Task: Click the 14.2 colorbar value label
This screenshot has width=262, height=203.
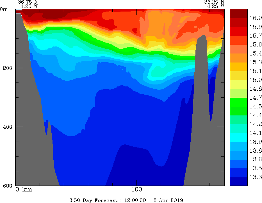Action: tap(256, 124)
